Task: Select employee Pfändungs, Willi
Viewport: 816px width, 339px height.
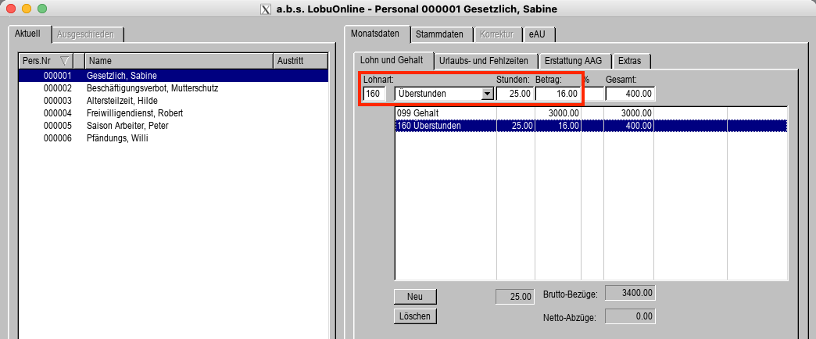Action: [x=116, y=138]
